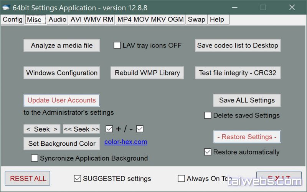Viewport: 307px width, 192px height.
Task: Click Analyze a media file button
Action: pos(62,46)
